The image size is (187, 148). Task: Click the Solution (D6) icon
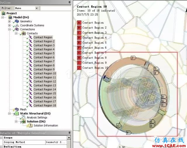tap(24, 121)
